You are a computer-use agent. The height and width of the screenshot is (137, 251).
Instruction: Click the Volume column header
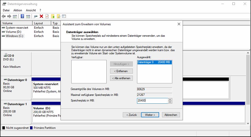[x=17, y=23]
